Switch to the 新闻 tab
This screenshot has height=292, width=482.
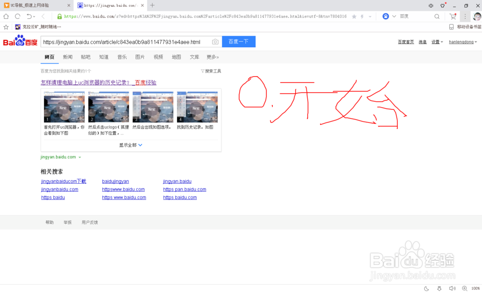(67, 57)
